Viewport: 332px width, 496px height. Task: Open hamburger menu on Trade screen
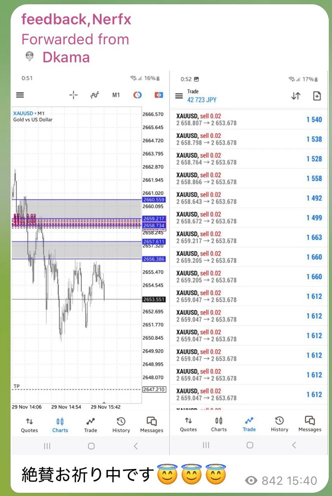click(x=179, y=96)
